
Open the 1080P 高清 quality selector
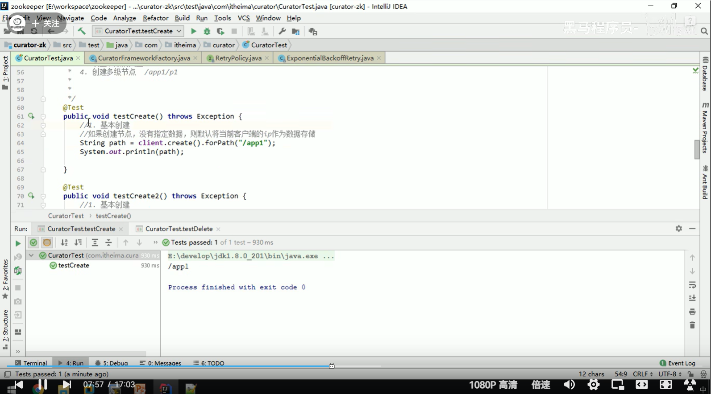(x=493, y=385)
